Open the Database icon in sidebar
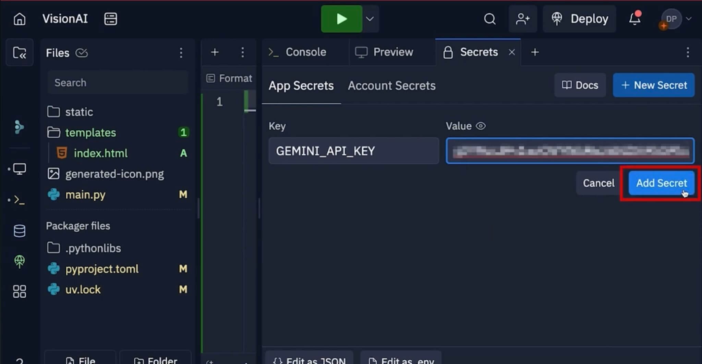Screen dimensions: 702x364 [x=19, y=231]
